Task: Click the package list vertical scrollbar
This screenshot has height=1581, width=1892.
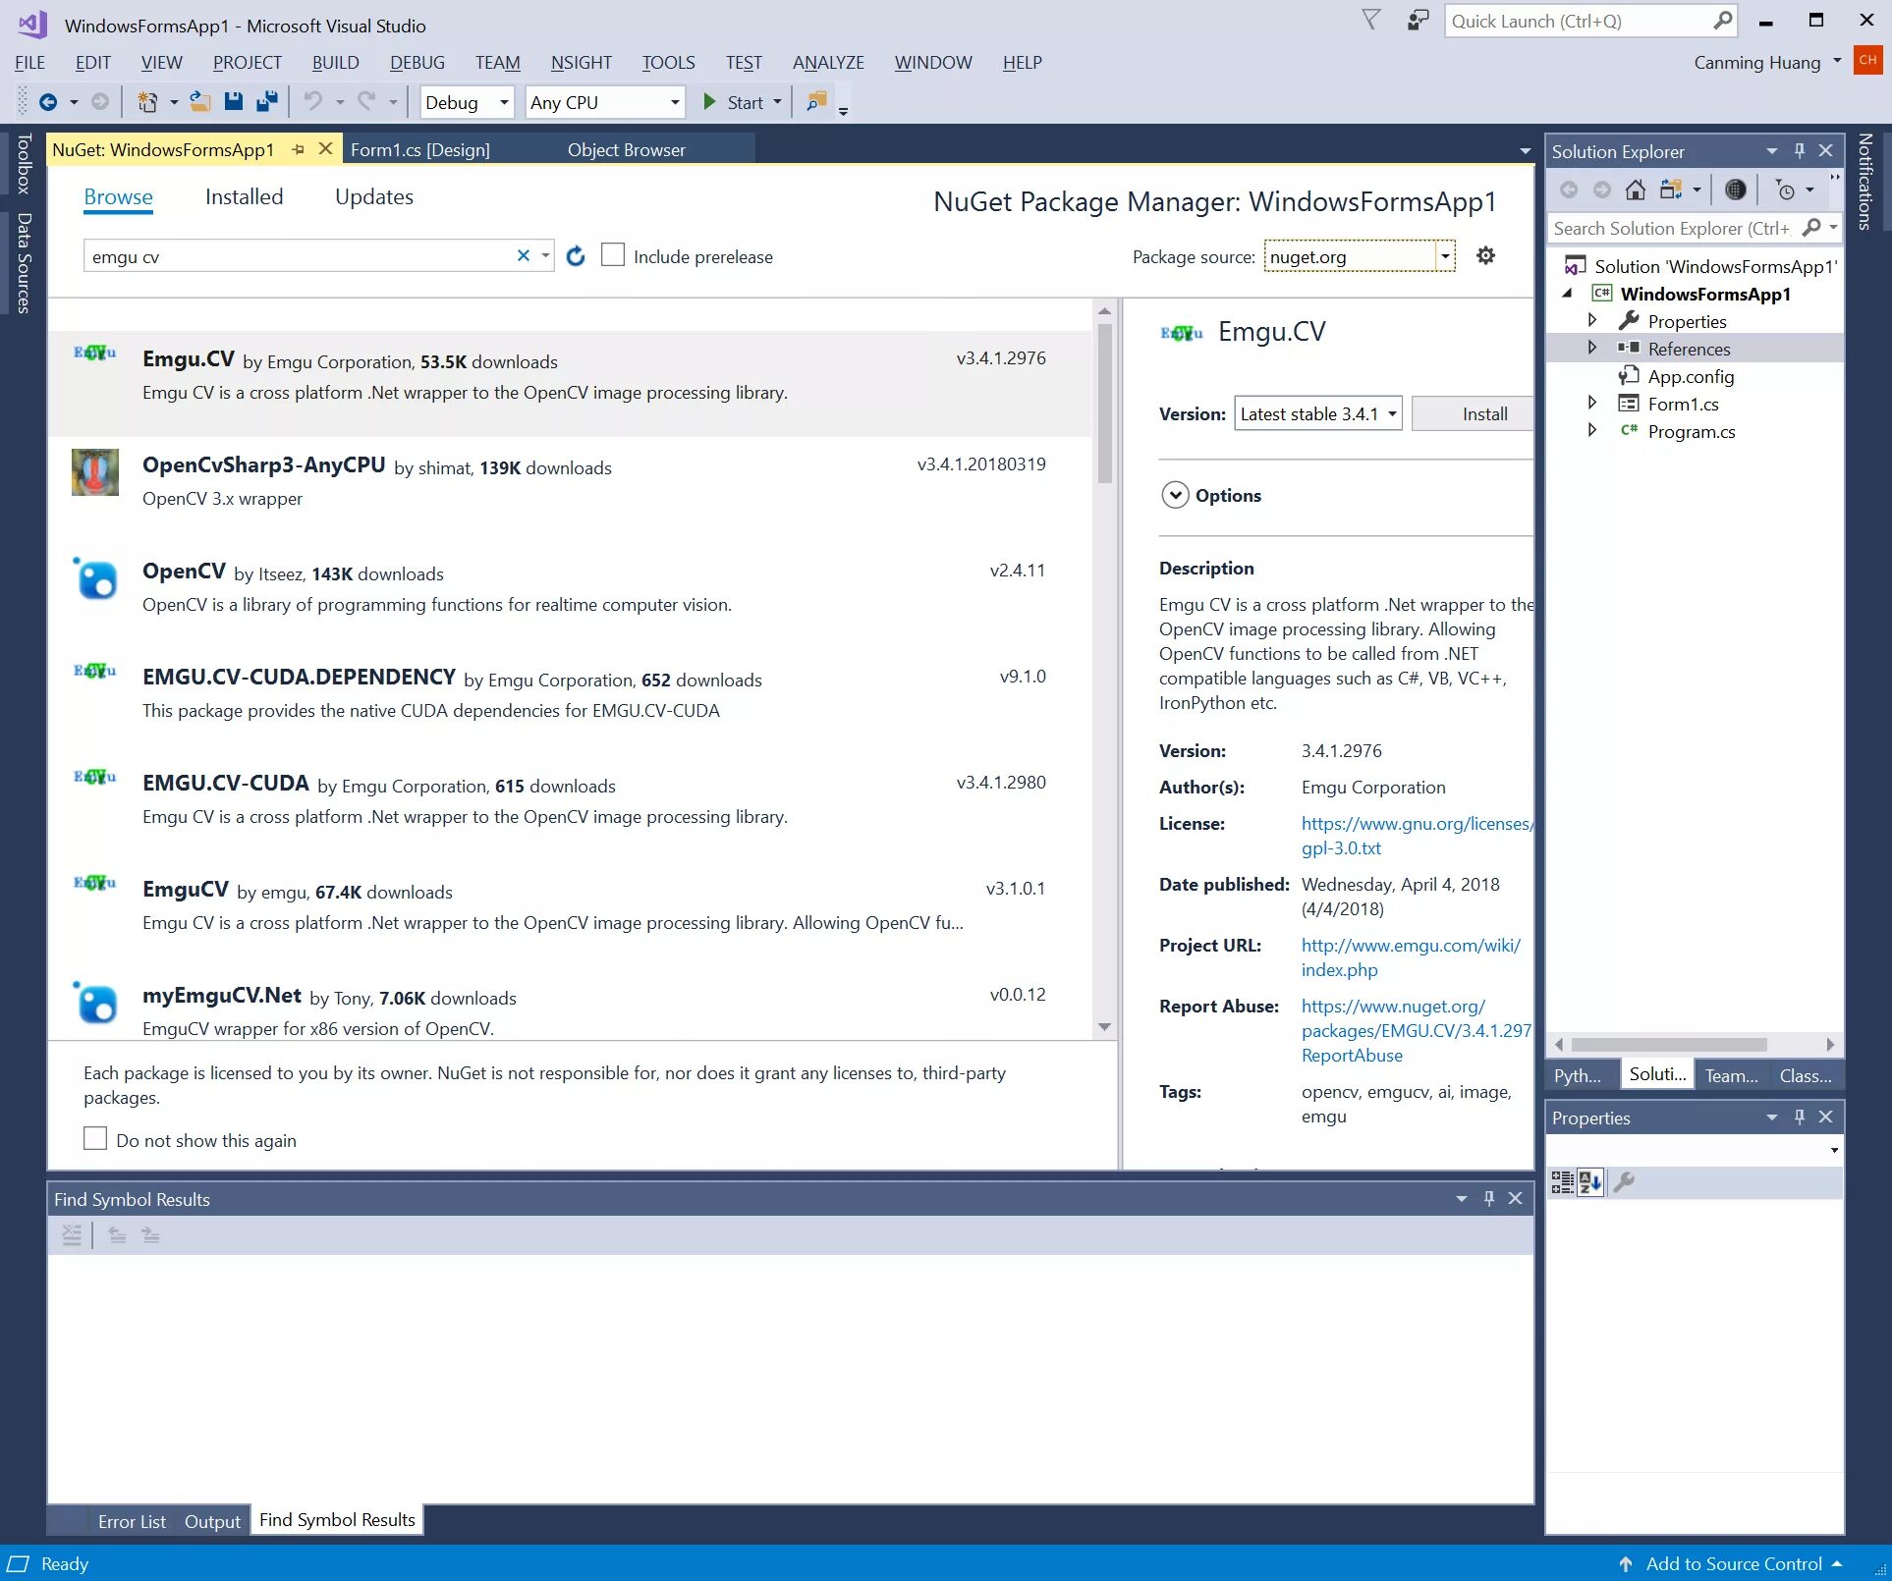Action: pyautogui.click(x=1104, y=403)
